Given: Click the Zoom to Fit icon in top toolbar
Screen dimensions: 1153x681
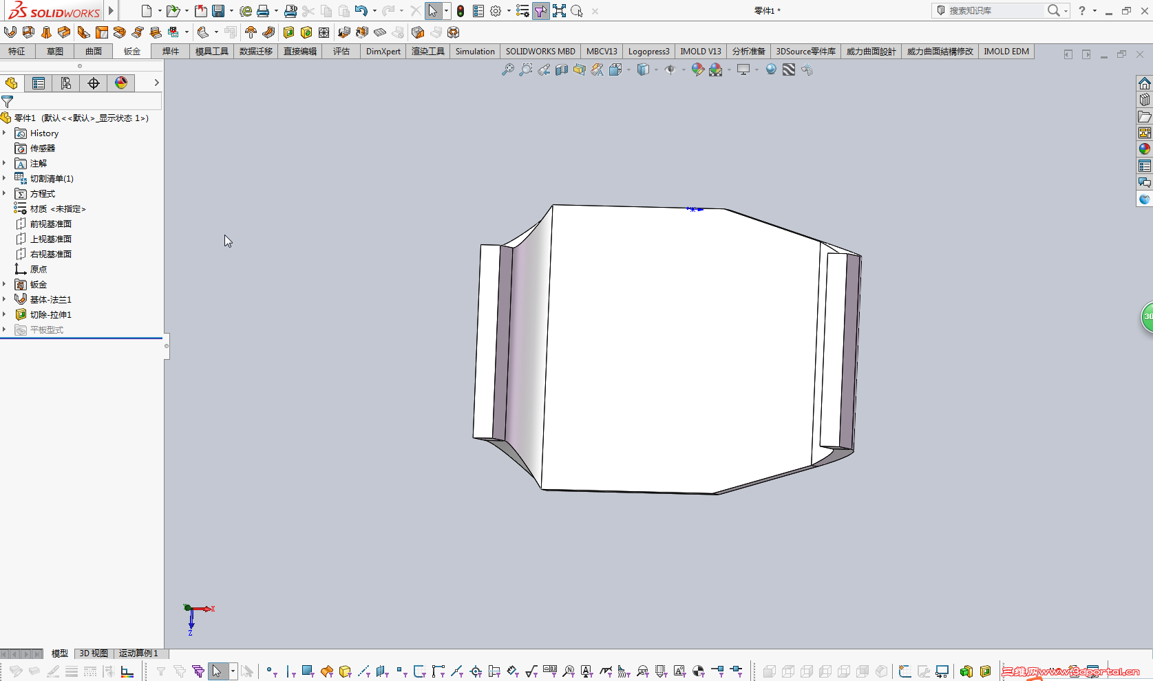Looking at the screenshot, I should pos(559,11).
